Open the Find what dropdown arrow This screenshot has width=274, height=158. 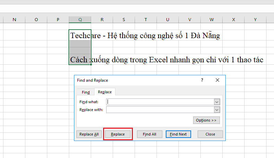217,102
